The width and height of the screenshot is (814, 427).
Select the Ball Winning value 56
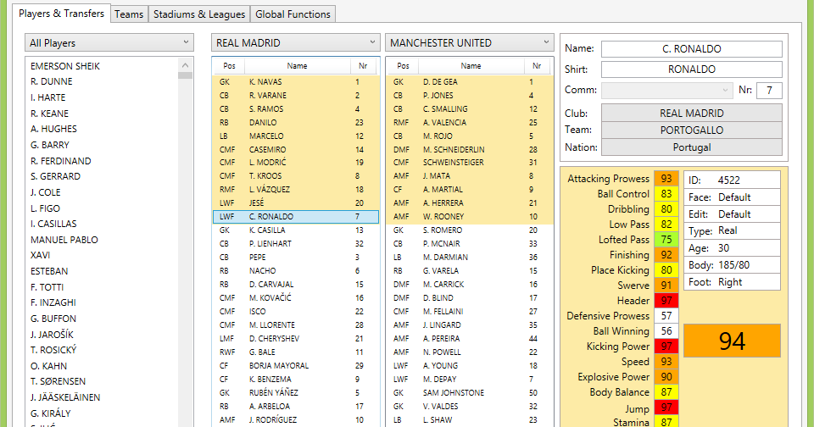(666, 331)
